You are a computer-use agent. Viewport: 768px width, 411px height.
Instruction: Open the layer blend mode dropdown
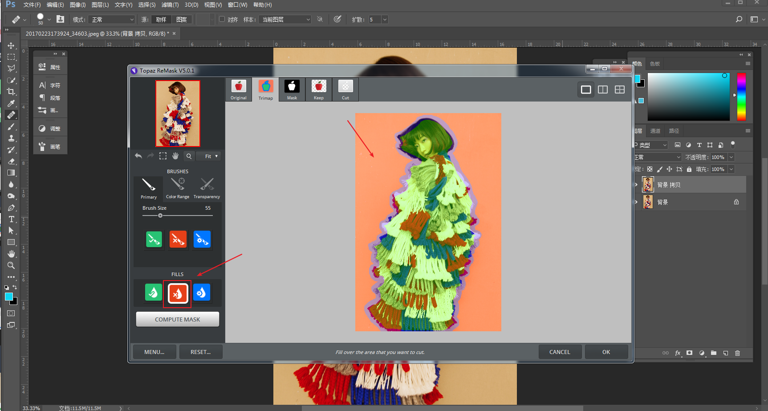coord(658,157)
